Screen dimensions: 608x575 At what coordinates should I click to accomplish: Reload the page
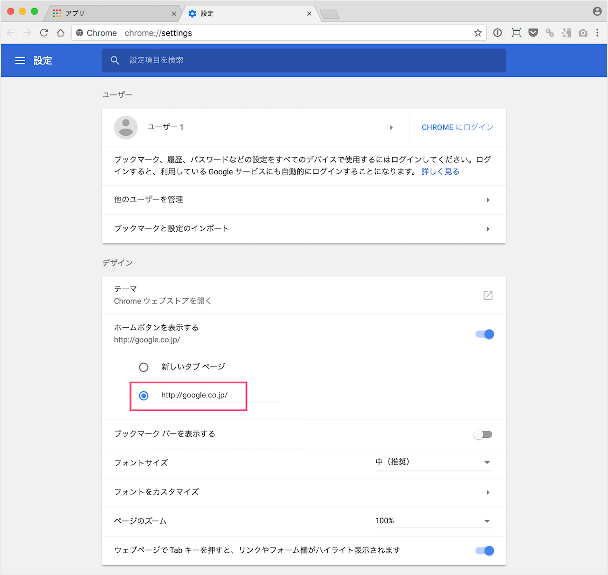click(44, 33)
